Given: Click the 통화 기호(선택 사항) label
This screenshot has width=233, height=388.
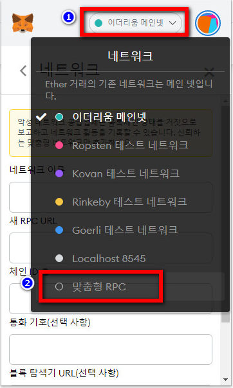Looking at the screenshot, I should pos(50,322).
